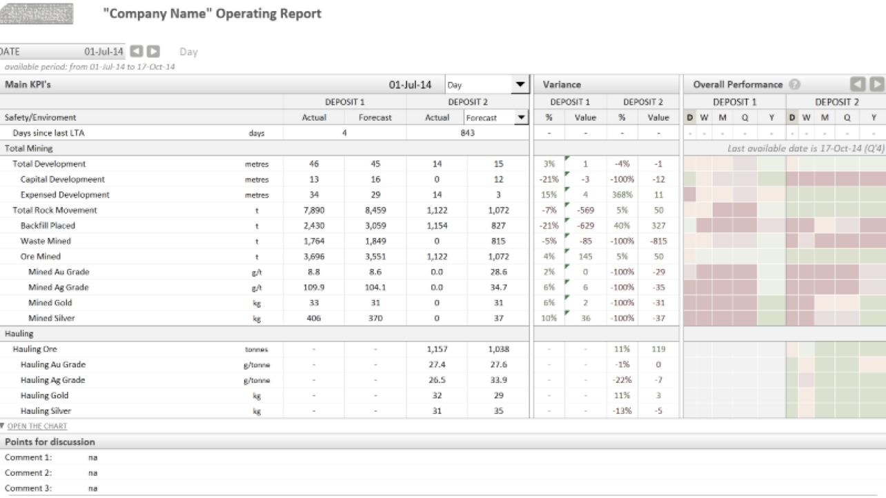Open the Day period dropdown in Main KPI's

(x=519, y=86)
